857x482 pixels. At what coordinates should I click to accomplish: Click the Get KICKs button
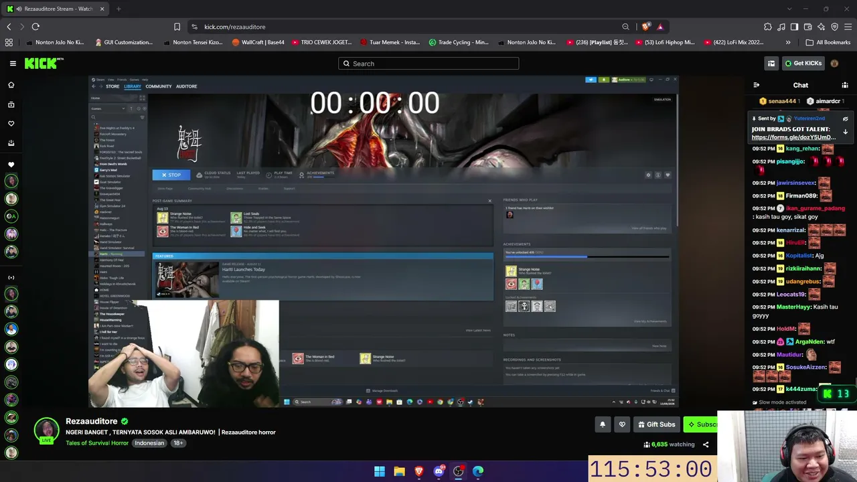tap(803, 64)
